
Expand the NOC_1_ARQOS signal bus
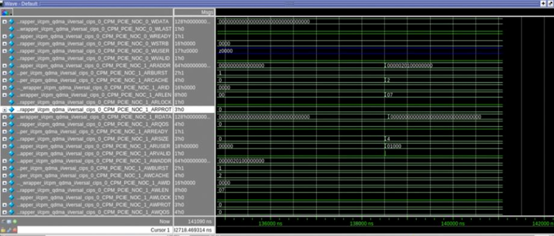4,124
